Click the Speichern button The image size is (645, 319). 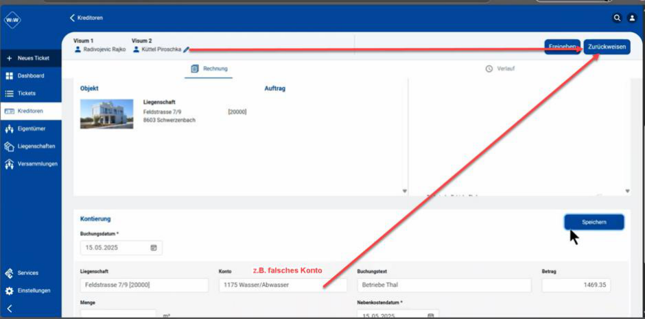594,222
